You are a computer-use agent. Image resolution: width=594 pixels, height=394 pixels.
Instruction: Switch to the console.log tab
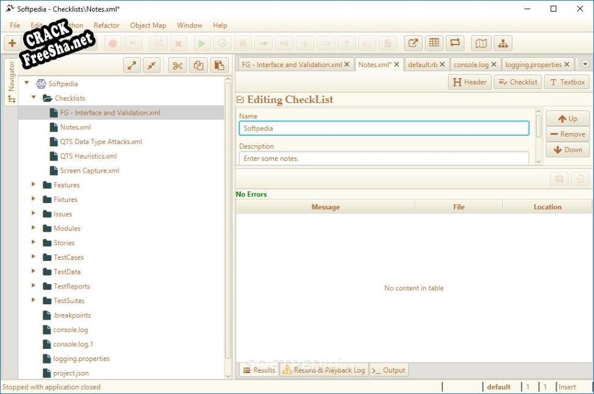click(x=471, y=65)
